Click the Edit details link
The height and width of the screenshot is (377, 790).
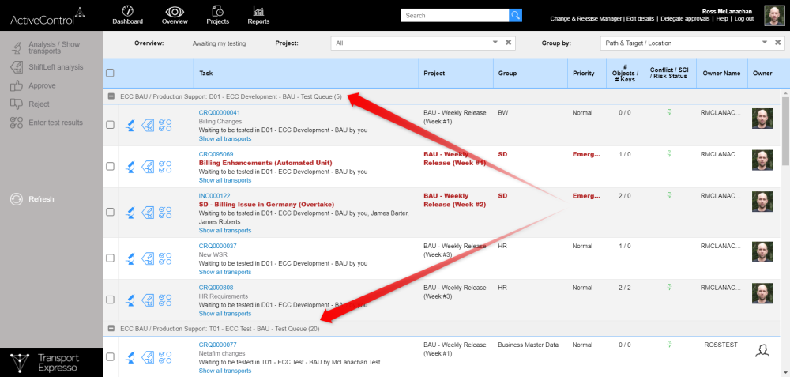[x=641, y=19]
